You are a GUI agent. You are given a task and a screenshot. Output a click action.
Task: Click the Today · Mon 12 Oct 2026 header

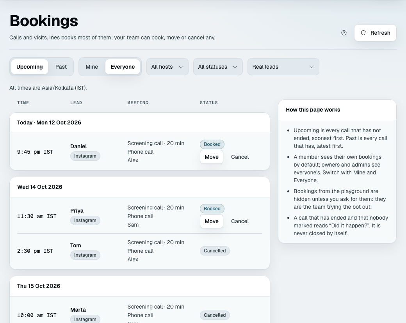(x=49, y=122)
